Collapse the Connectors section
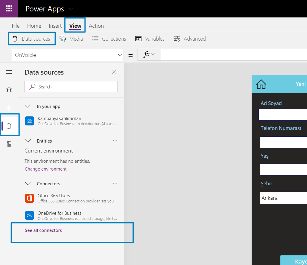307x265 pixels. click(x=28, y=183)
